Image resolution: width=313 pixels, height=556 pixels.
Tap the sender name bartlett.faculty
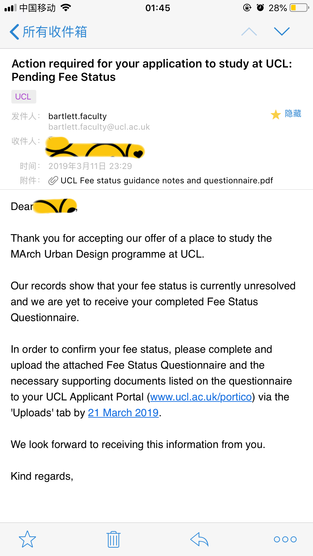point(78,116)
